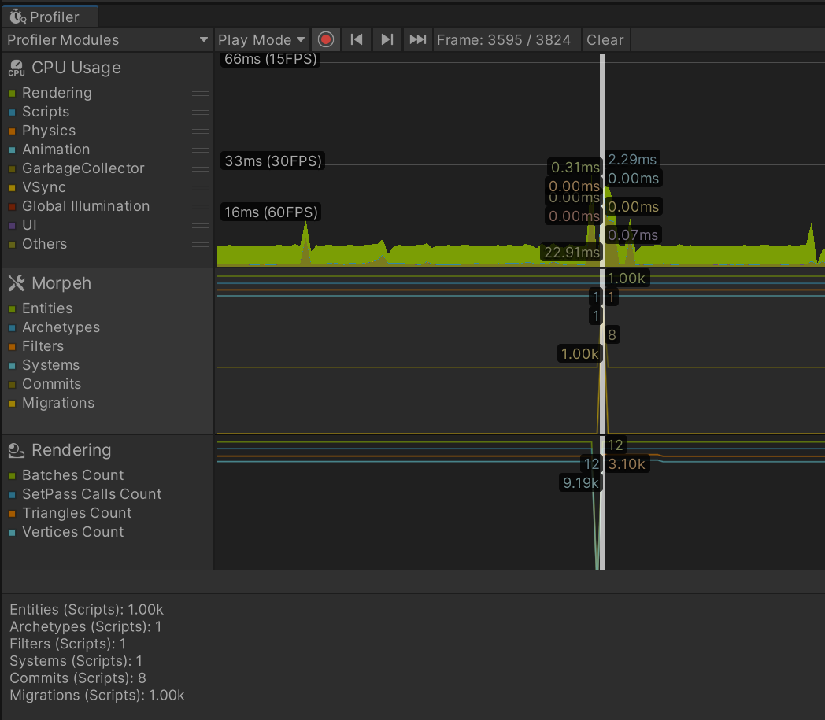Open the Profiler Modules dropdown

(x=107, y=40)
